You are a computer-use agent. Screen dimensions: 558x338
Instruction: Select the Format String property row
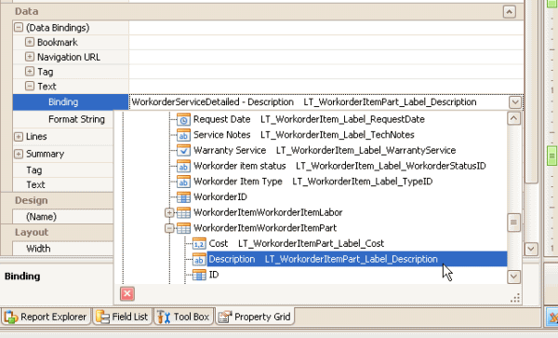63,119
